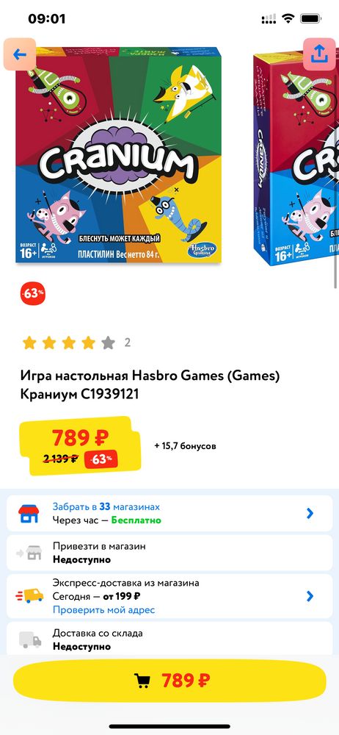Viewport: 339px width, 735px height.
Task: Tap the bring-to-store icon
Action: point(29,553)
